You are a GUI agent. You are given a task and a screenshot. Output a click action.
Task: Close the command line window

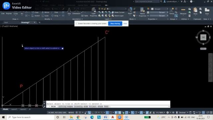pos(44,104)
